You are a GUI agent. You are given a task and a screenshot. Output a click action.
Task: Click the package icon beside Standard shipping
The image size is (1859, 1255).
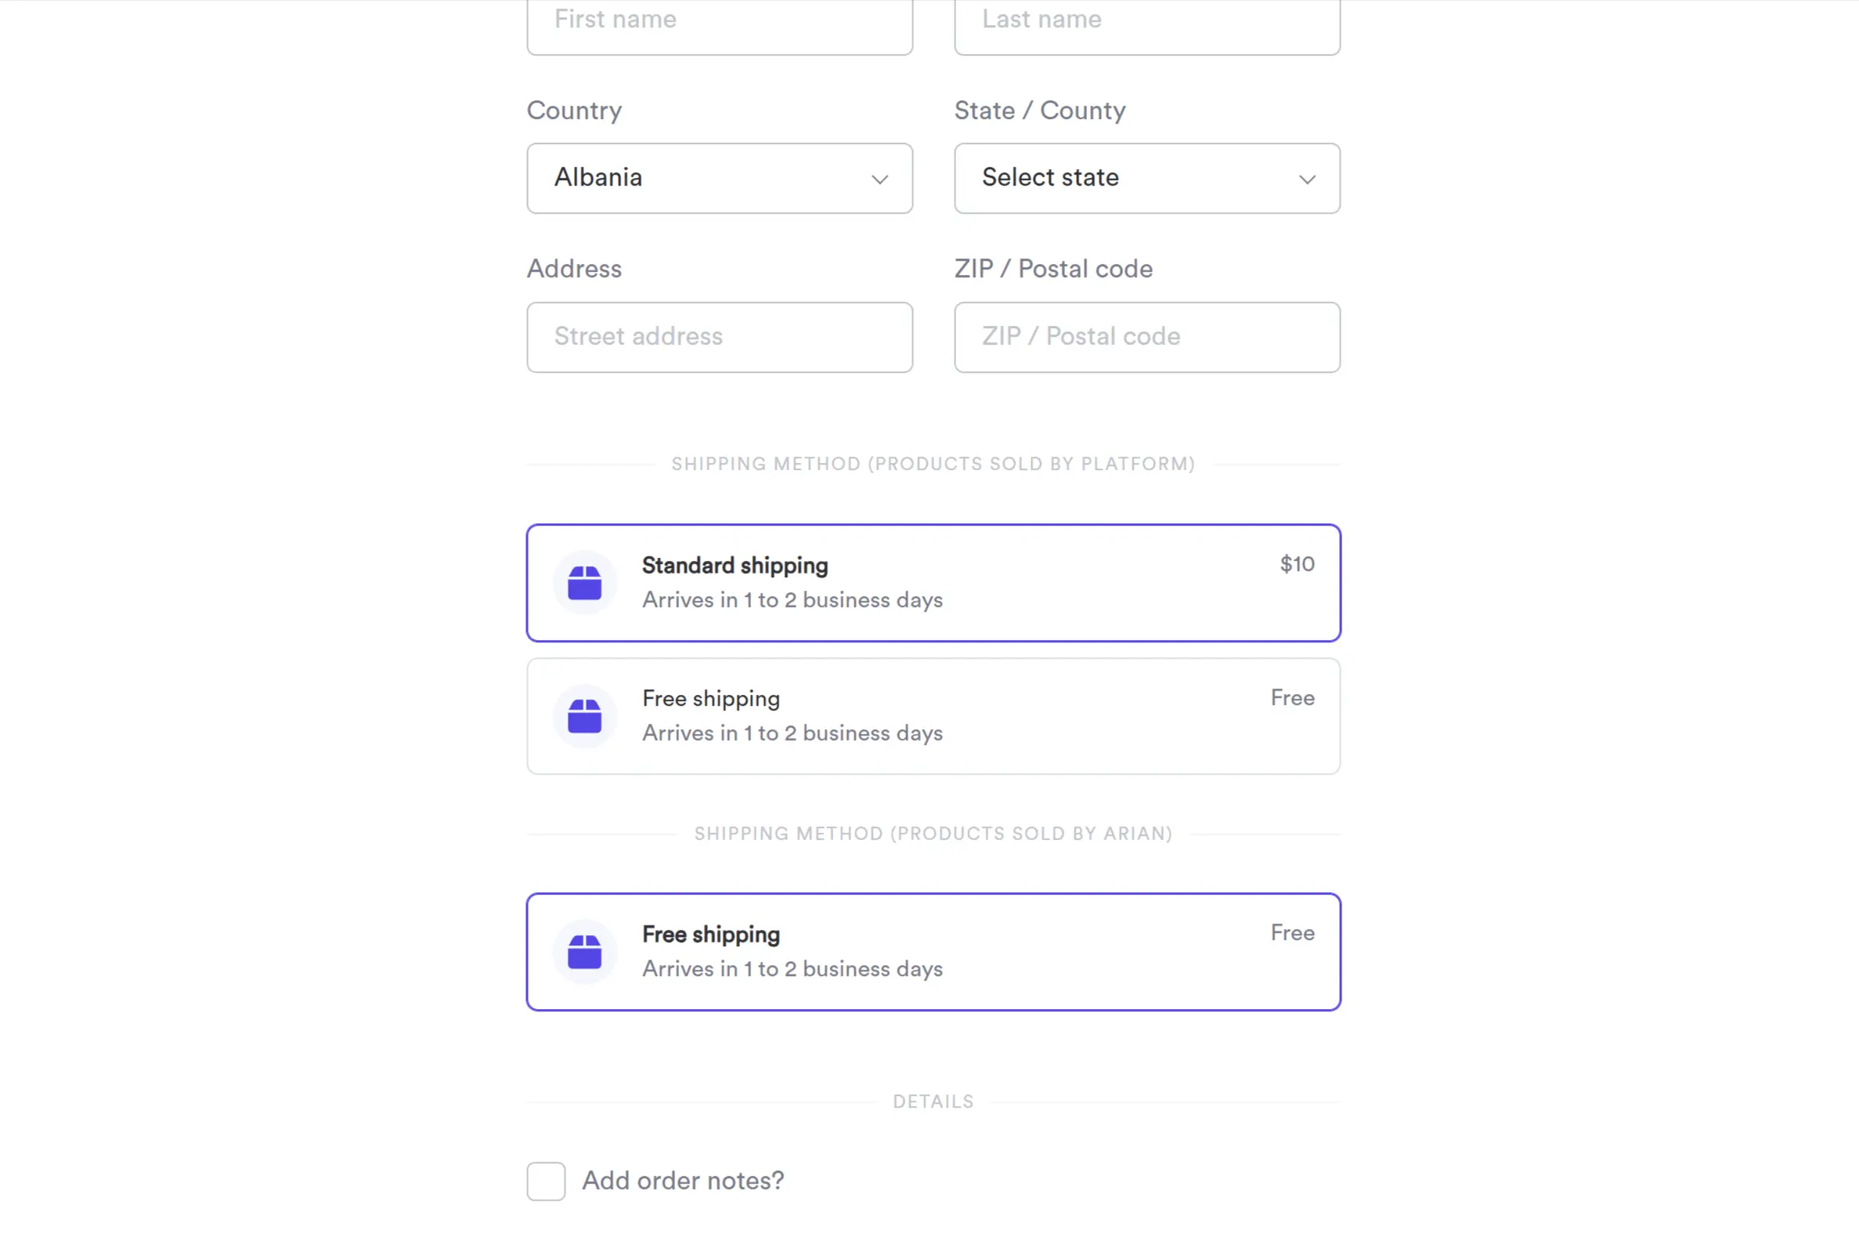coord(585,583)
